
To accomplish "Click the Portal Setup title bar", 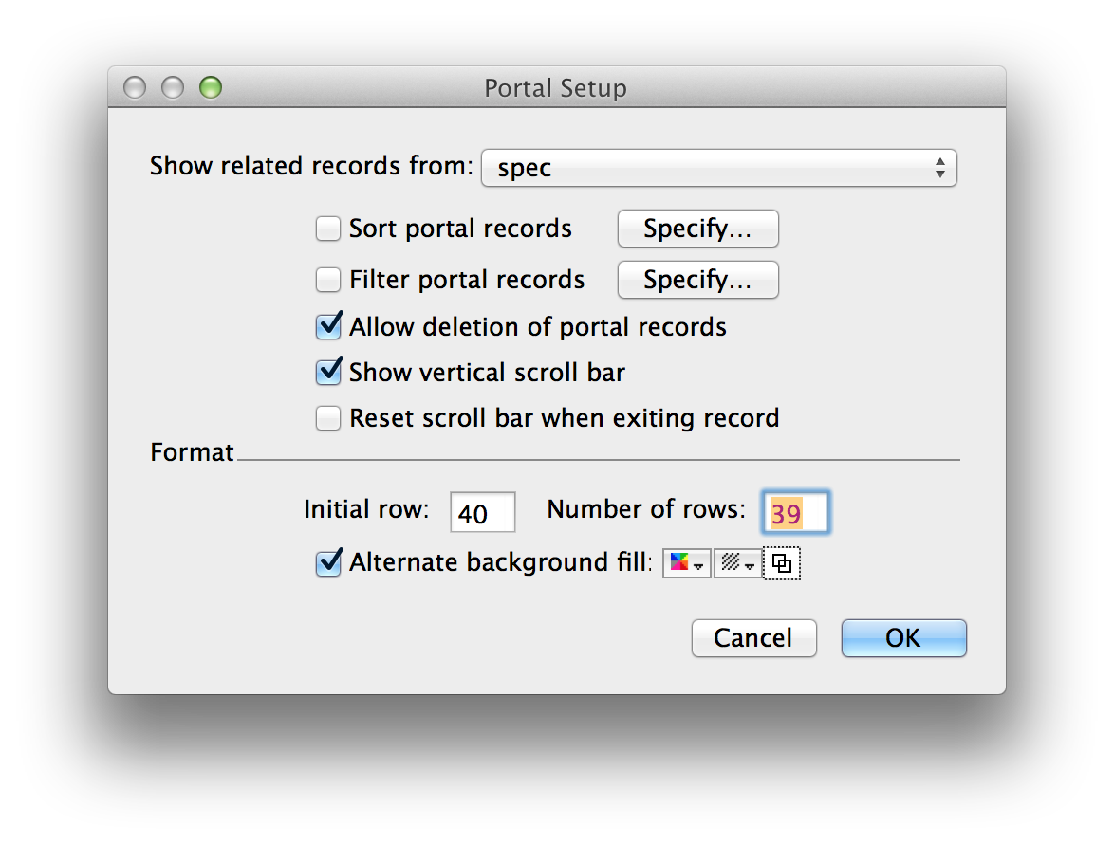I will point(556,88).
